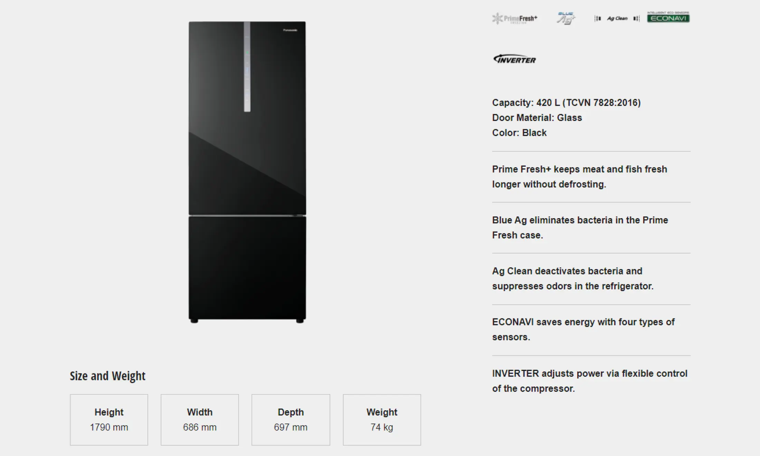The width and height of the screenshot is (760, 456).
Task: Select the Height 1790 mm box
Action: [x=109, y=420]
